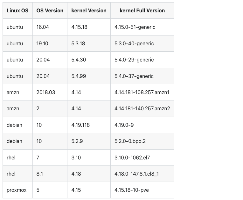Select the '4.14.181-108.257.amzn1' cell
The height and width of the screenshot is (200, 243).
[x=142, y=92]
